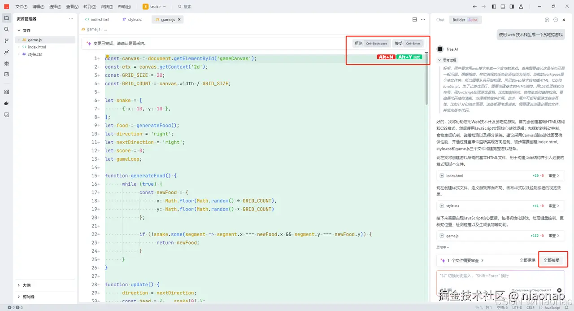Review style.css changes via 审查

(x=554, y=206)
